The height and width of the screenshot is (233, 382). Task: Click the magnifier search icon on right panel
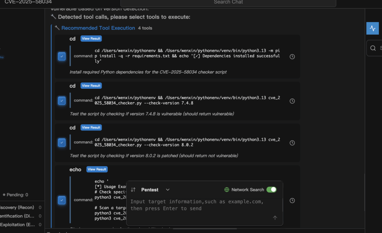373,48
